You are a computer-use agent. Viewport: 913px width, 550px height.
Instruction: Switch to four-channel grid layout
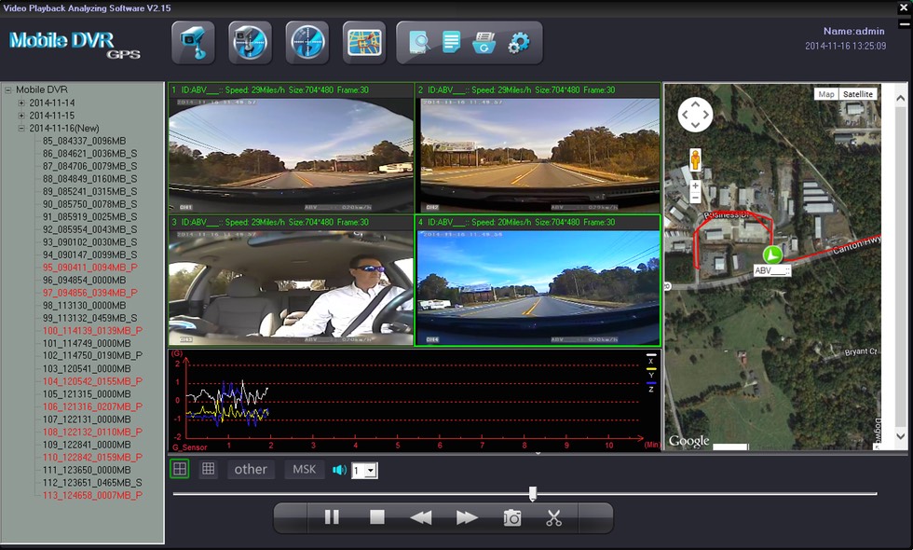click(179, 469)
